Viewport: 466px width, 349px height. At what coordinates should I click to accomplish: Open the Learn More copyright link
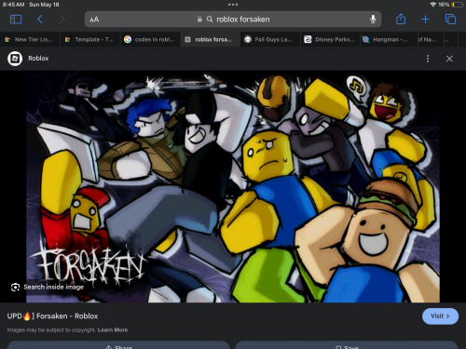[113, 329]
